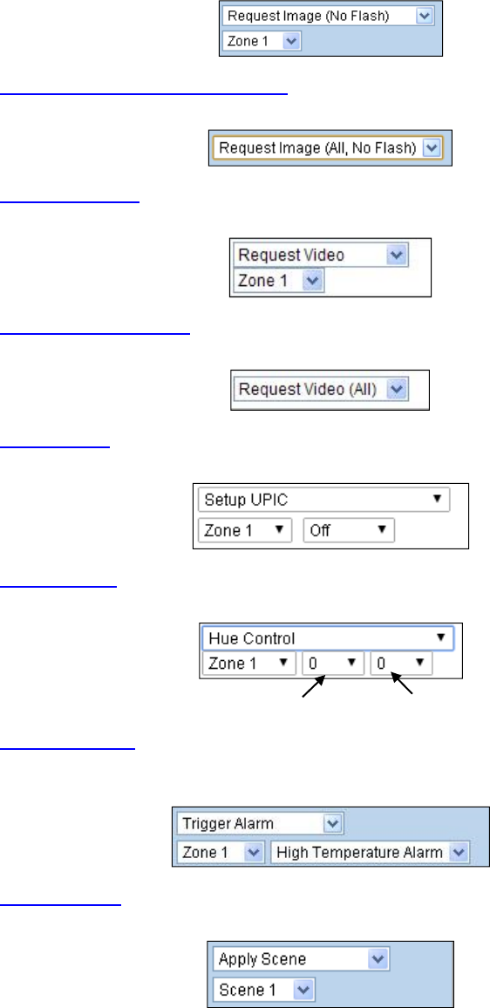
Task: Open the Setup UPIC dropdown
Action: [324, 500]
